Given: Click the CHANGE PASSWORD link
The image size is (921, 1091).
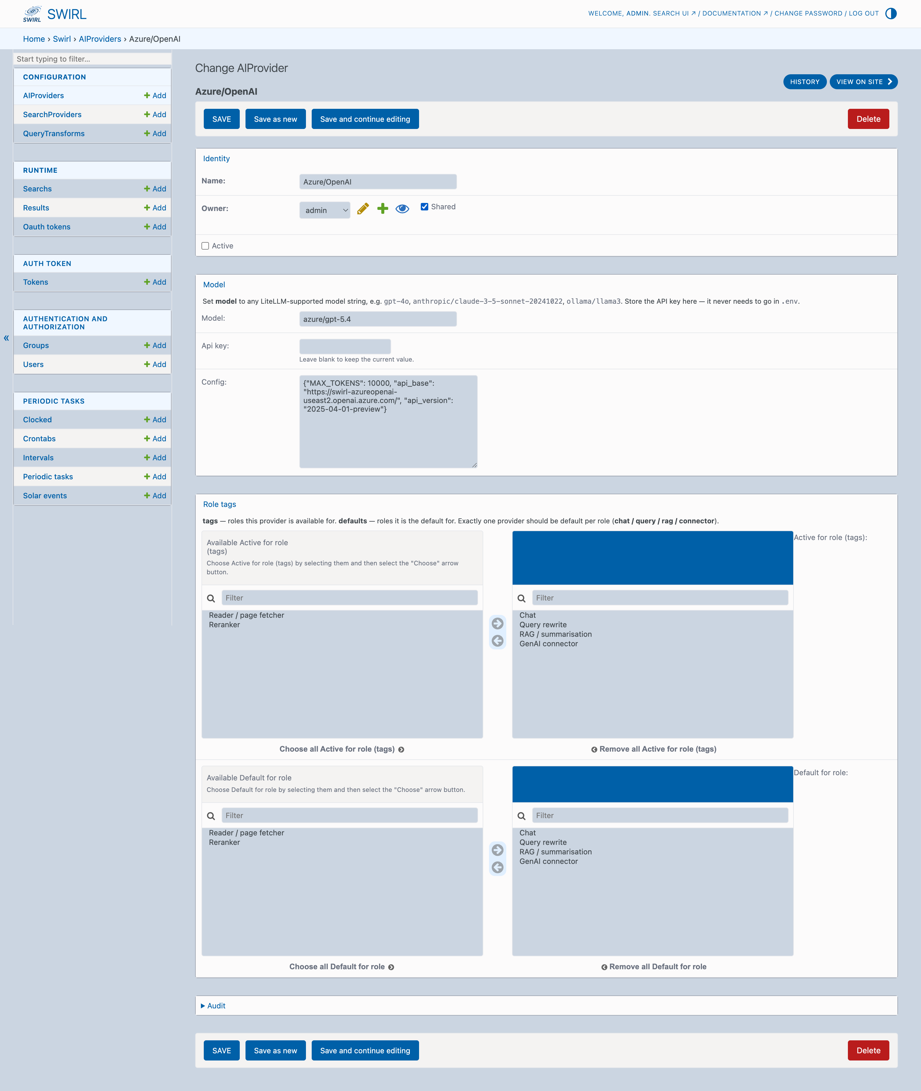Looking at the screenshot, I should coord(808,14).
